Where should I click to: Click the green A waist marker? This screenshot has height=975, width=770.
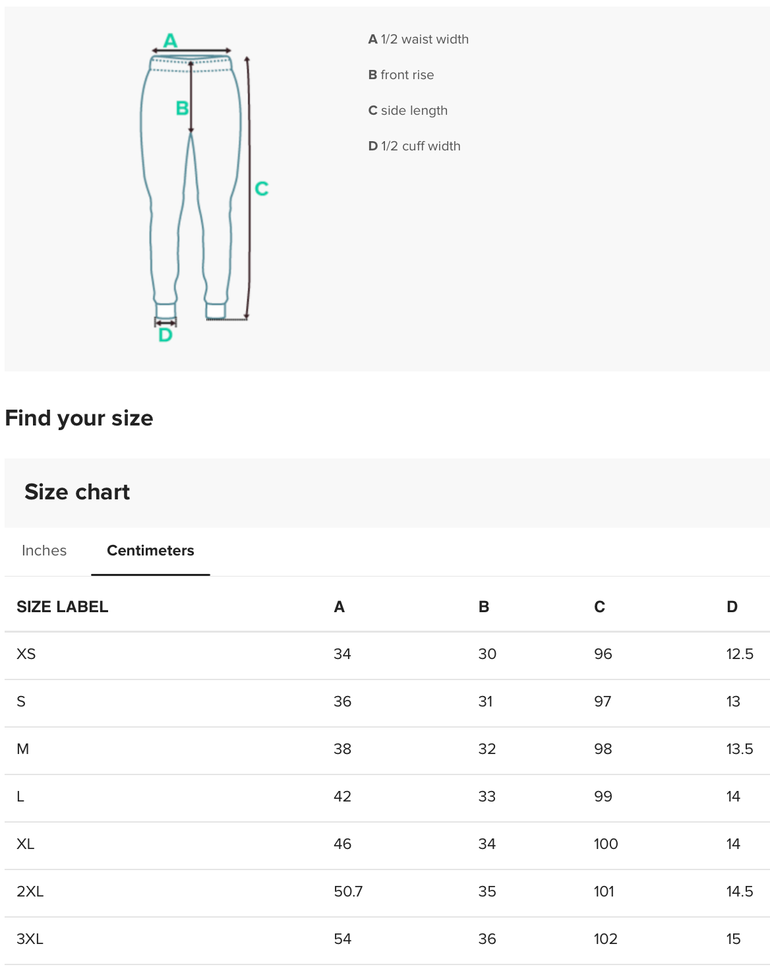[170, 41]
